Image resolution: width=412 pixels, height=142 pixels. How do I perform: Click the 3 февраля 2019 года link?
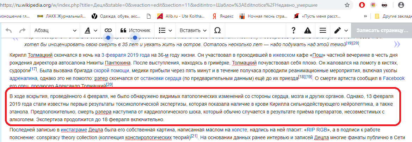pos(125,55)
